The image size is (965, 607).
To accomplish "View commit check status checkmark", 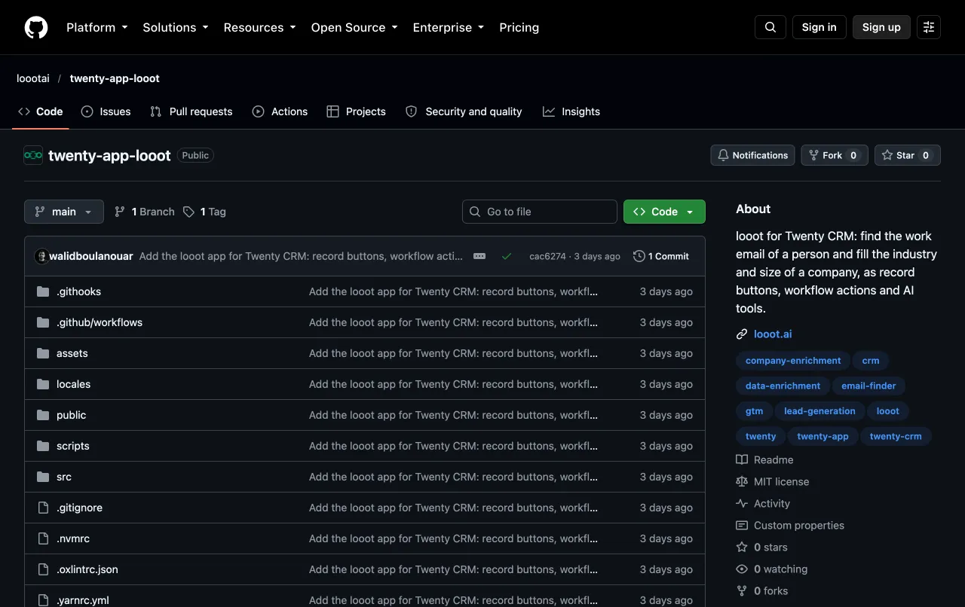I will click(507, 256).
